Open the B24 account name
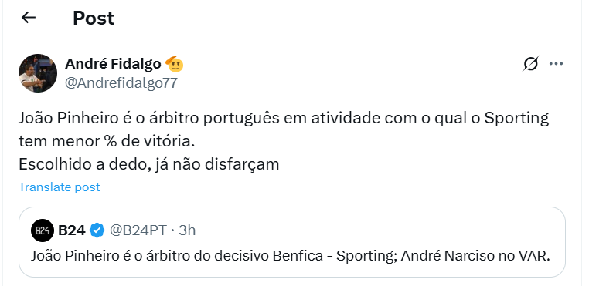606x286 pixels. [71, 230]
